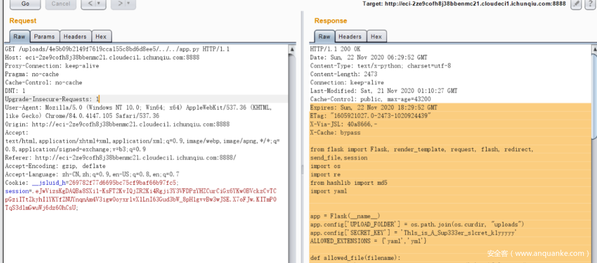Select the response Raw tab
The height and width of the screenshot is (263, 597).
(x=324, y=36)
